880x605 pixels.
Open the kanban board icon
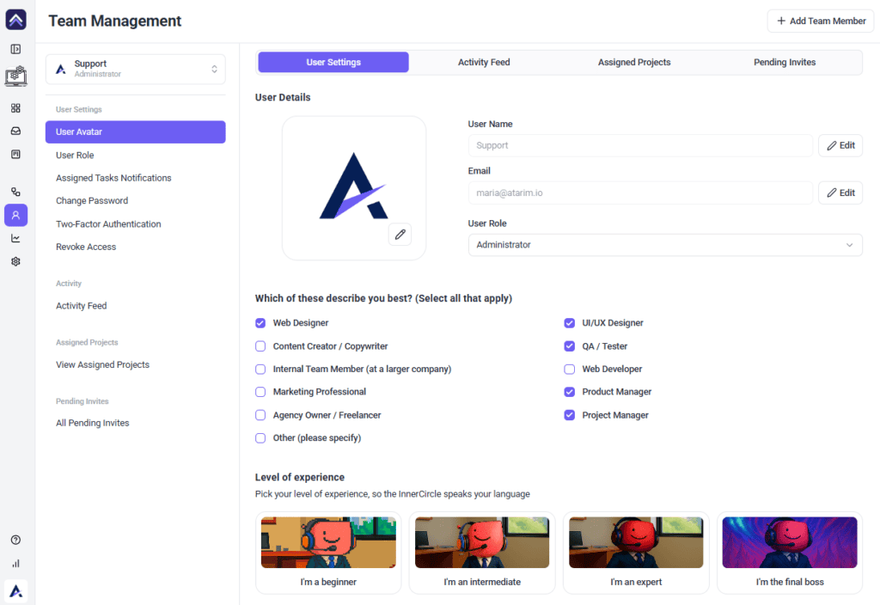[15, 155]
